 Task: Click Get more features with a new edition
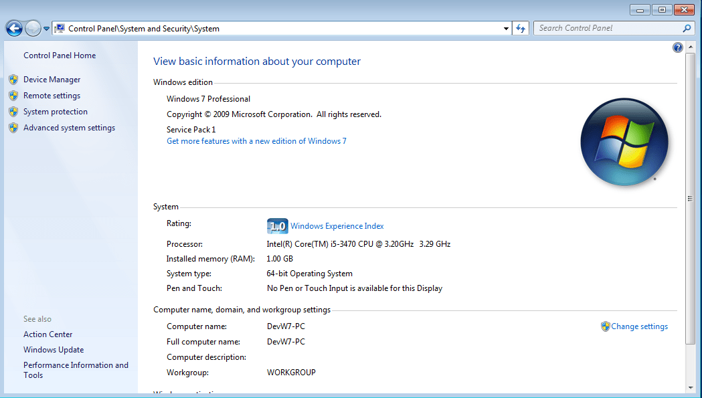click(256, 140)
